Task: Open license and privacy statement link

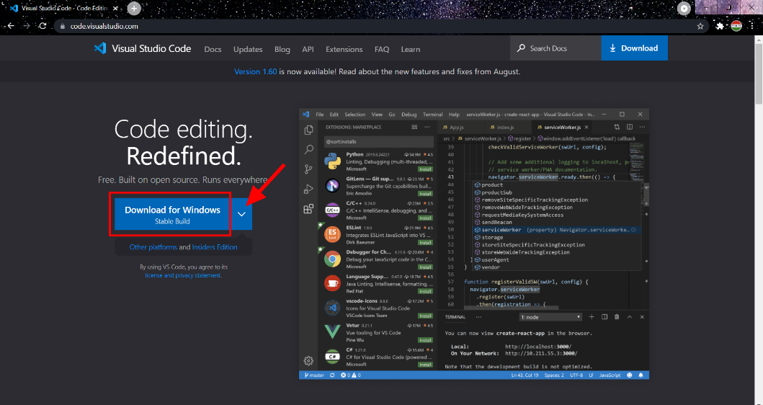Action: coord(184,275)
